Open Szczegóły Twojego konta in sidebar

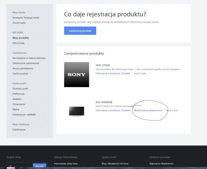[26, 18]
